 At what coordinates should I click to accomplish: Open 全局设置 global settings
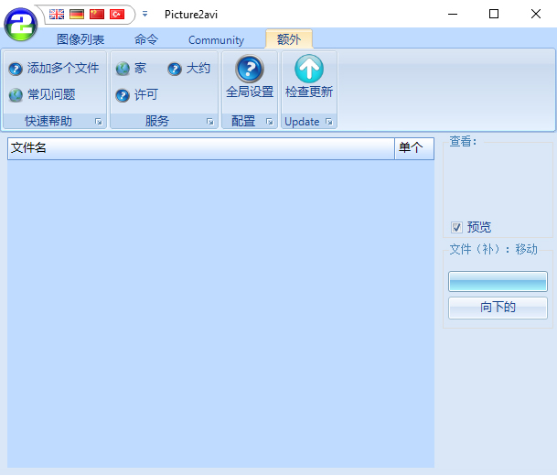[250, 77]
